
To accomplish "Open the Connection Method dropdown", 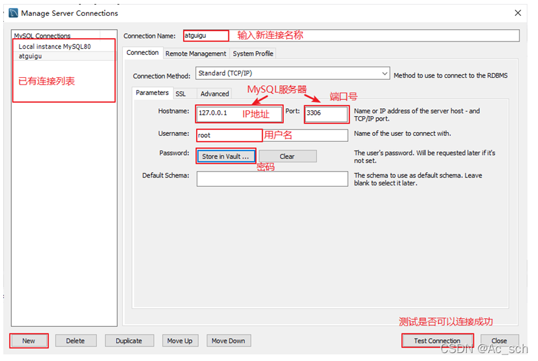I will (292, 73).
